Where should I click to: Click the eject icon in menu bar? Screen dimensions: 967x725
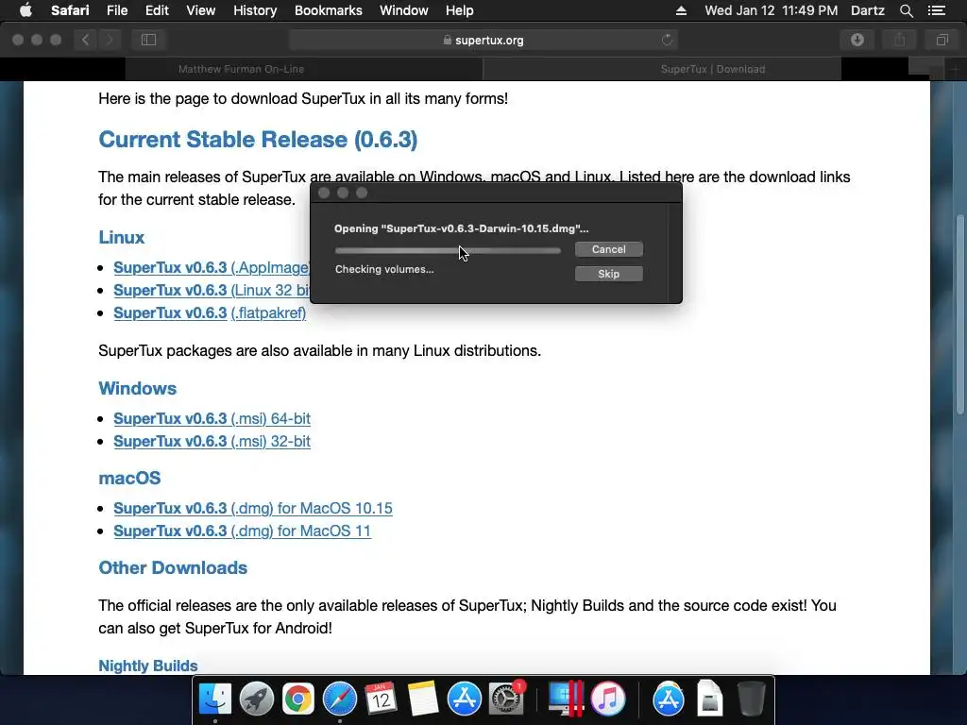point(681,10)
